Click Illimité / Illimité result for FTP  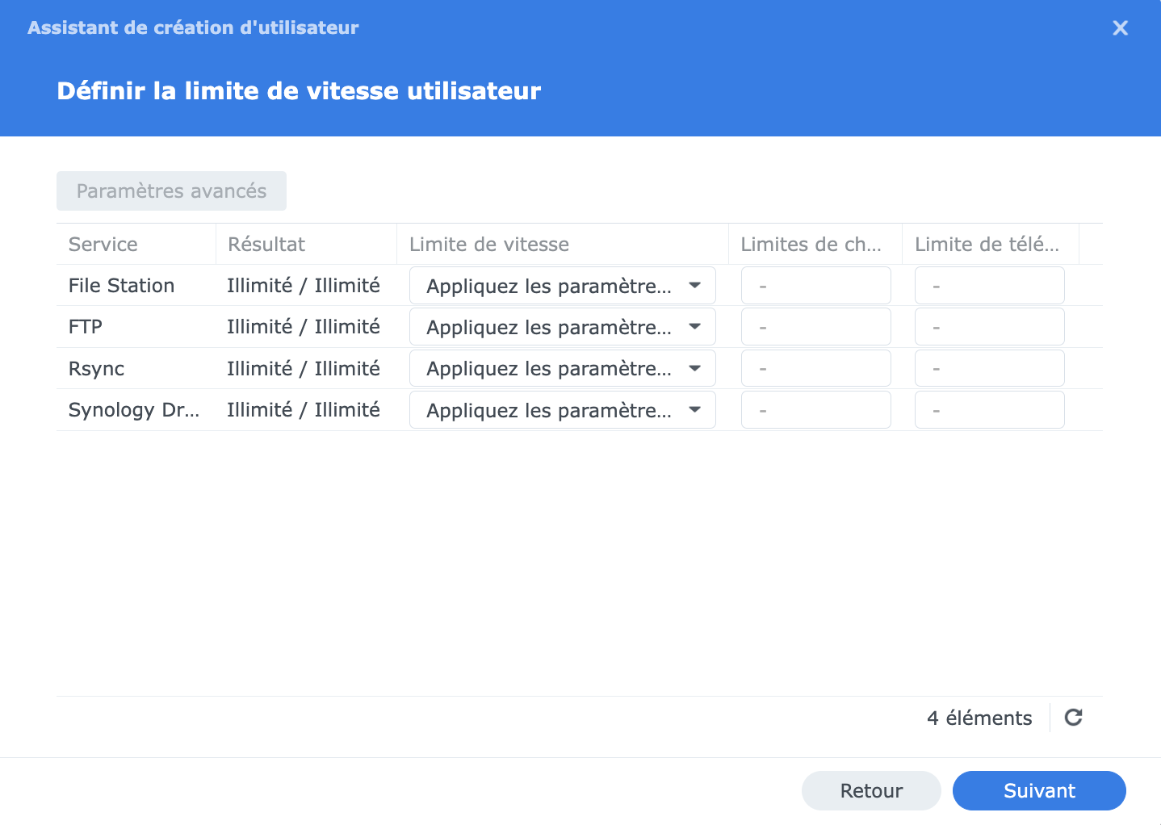304,327
